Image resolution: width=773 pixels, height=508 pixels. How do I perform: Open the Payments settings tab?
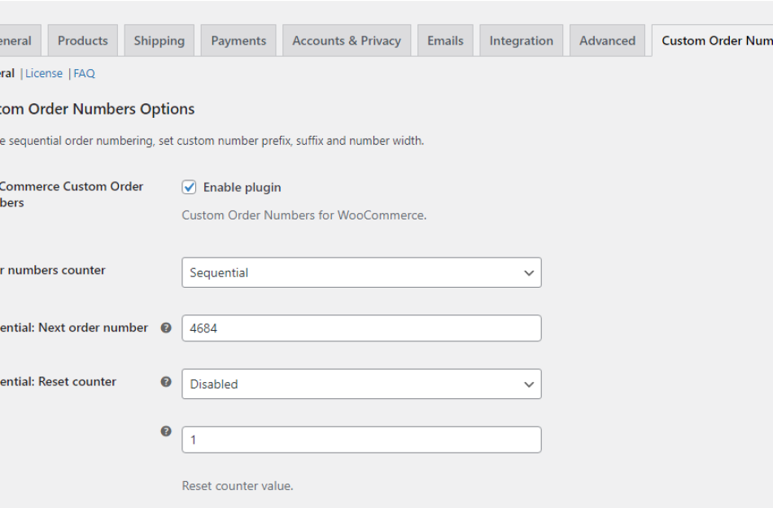[238, 40]
